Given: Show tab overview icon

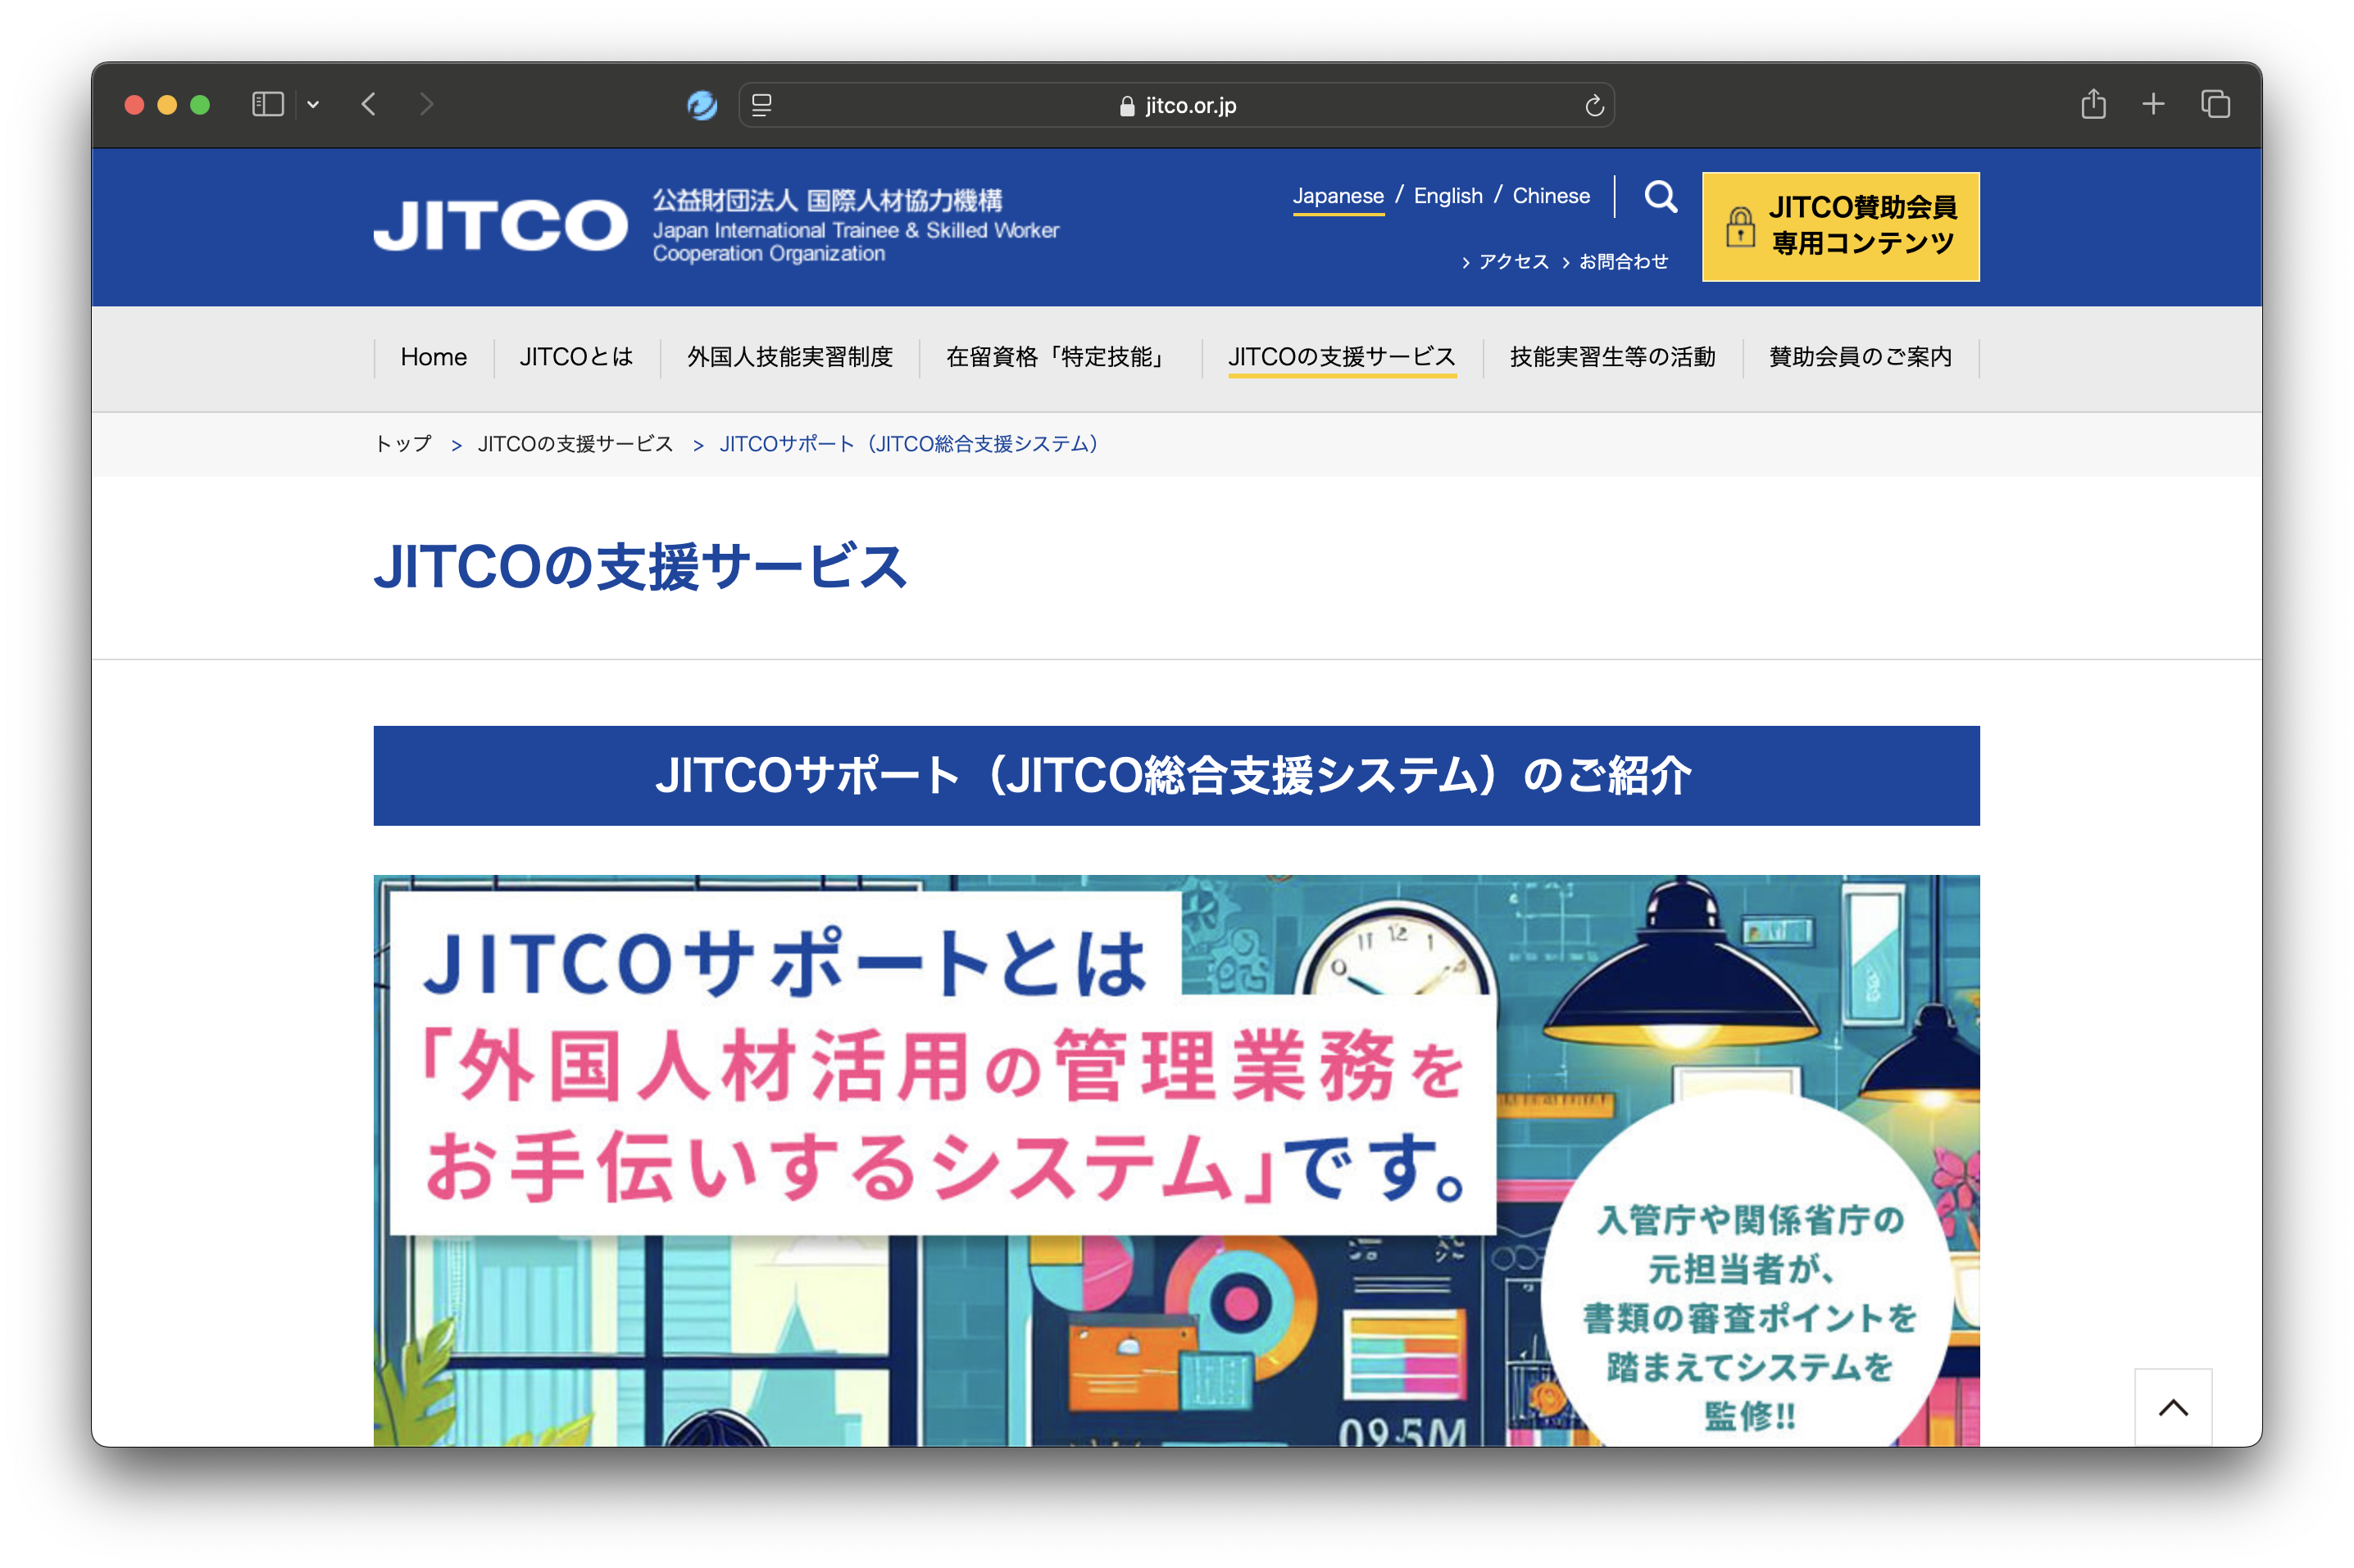Looking at the screenshot, I should tap(2215, 103).
